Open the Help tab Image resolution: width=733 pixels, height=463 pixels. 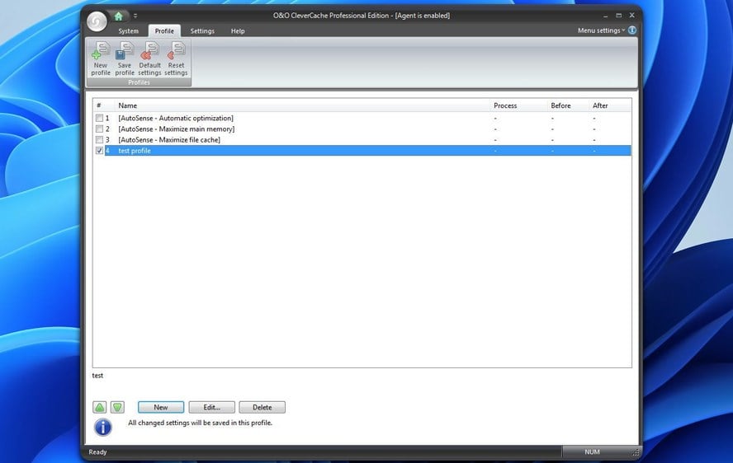point(238,30)
